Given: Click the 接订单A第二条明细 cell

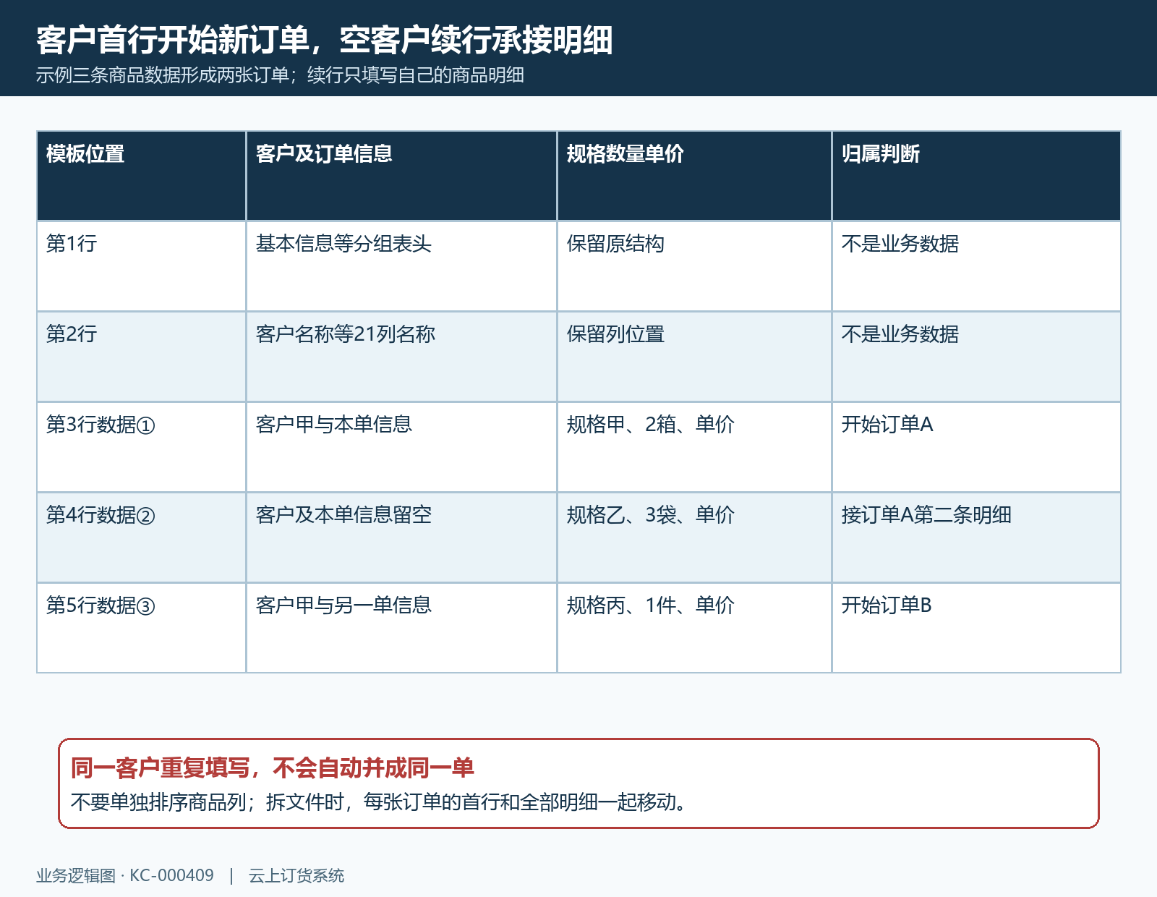Looking at the screenshot, I should coord(976,537).
